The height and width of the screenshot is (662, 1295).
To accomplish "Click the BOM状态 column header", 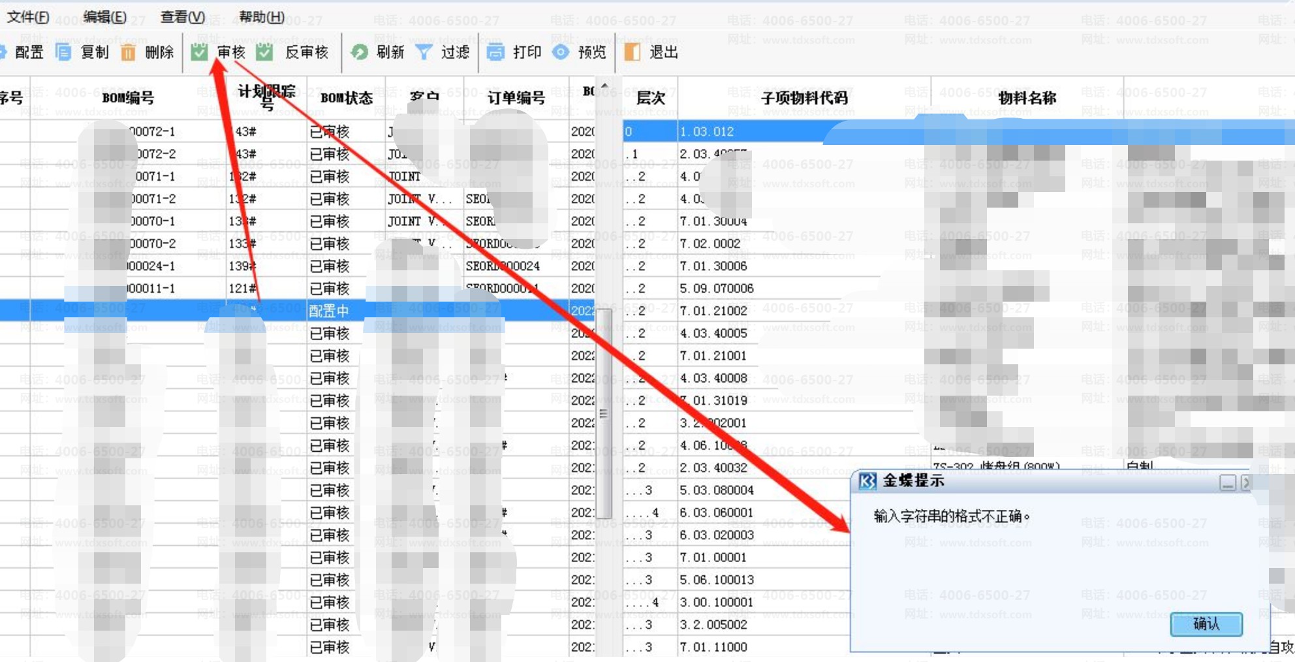I will (x=346, y=98).
